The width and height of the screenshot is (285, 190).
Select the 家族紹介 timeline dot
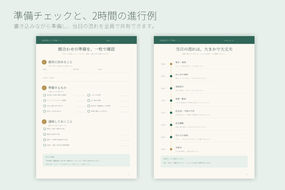pyautogui.click(x=171, y=88)
